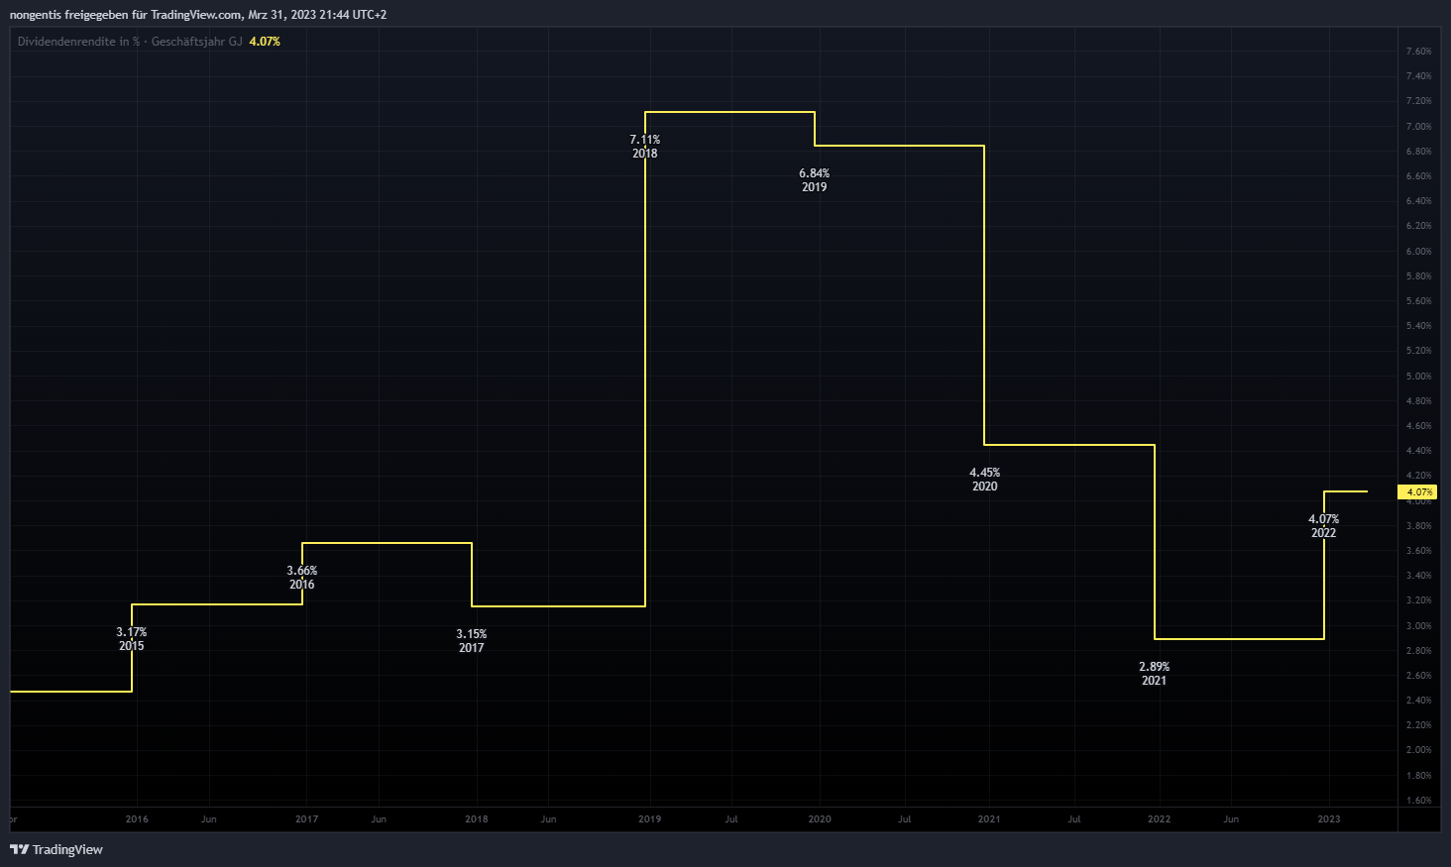Click 1.60% on the price scale

pos(1418,801)
